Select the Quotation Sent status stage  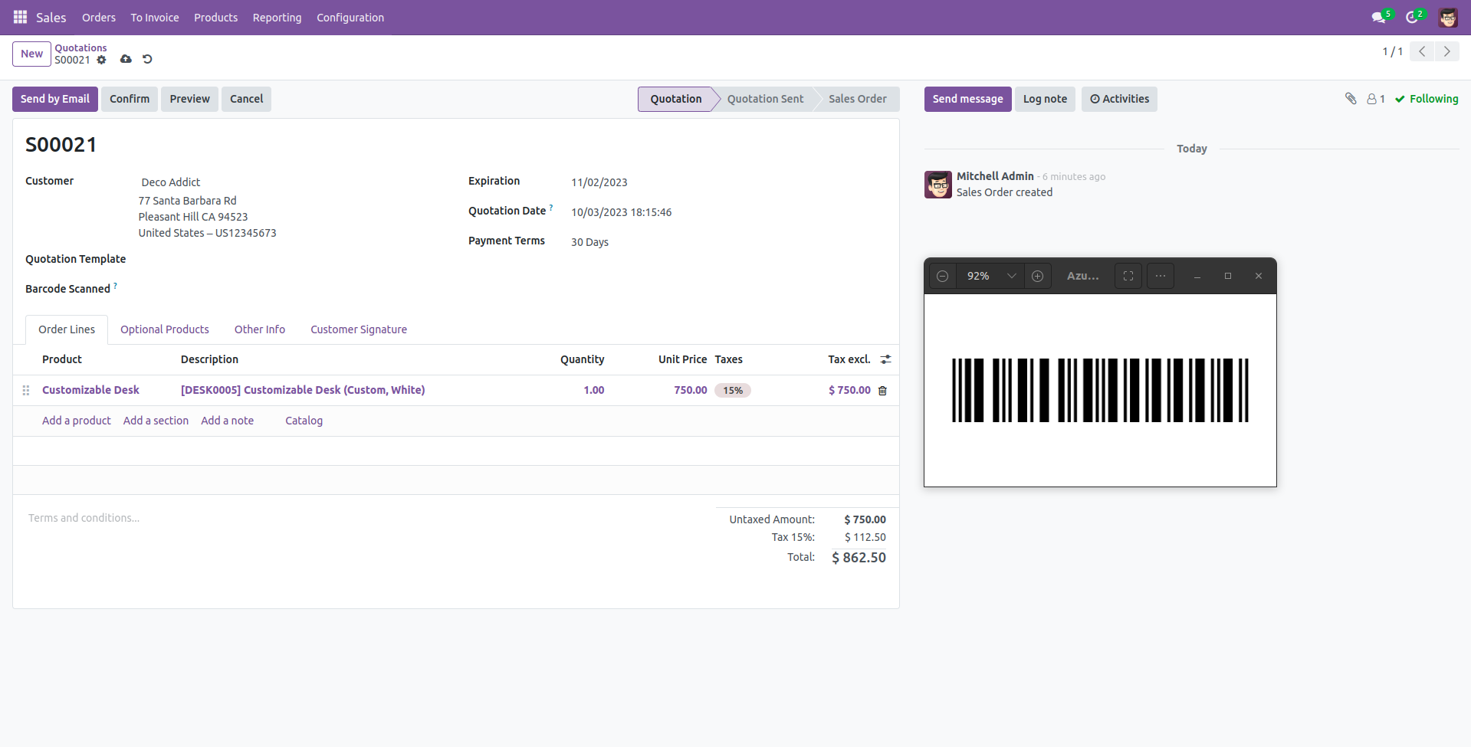coord(766,99)
